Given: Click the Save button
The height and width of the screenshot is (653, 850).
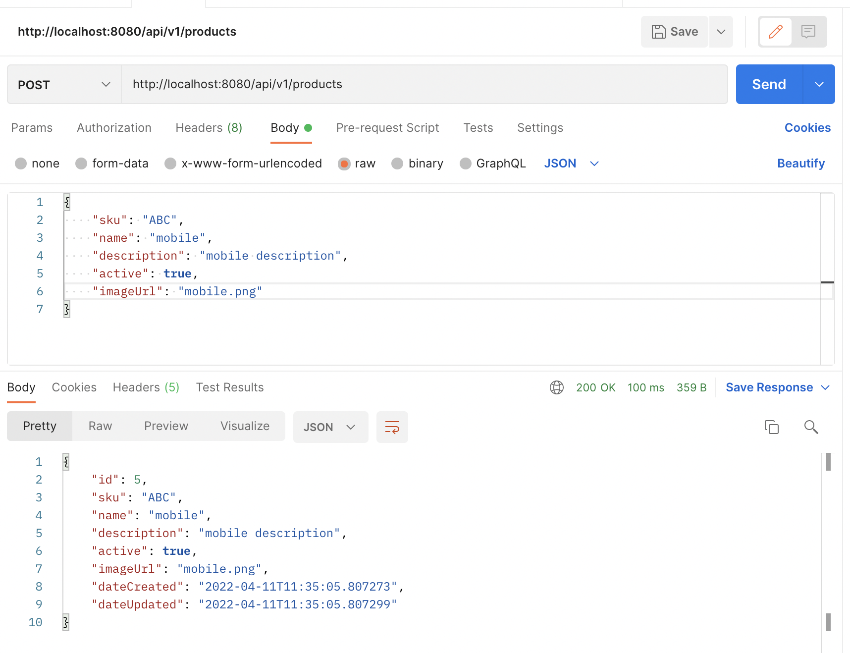Looking at the screenshot, I should (x=675, y=32).
